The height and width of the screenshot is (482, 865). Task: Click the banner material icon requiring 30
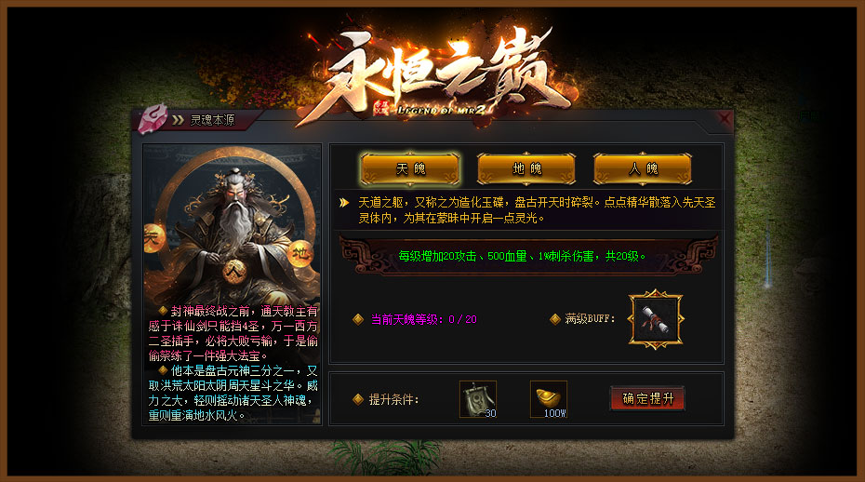[x=478, y=398]
